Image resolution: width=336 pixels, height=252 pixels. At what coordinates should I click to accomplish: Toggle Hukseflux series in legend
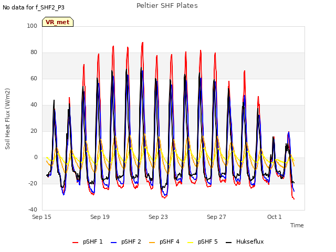click(245, 241)
